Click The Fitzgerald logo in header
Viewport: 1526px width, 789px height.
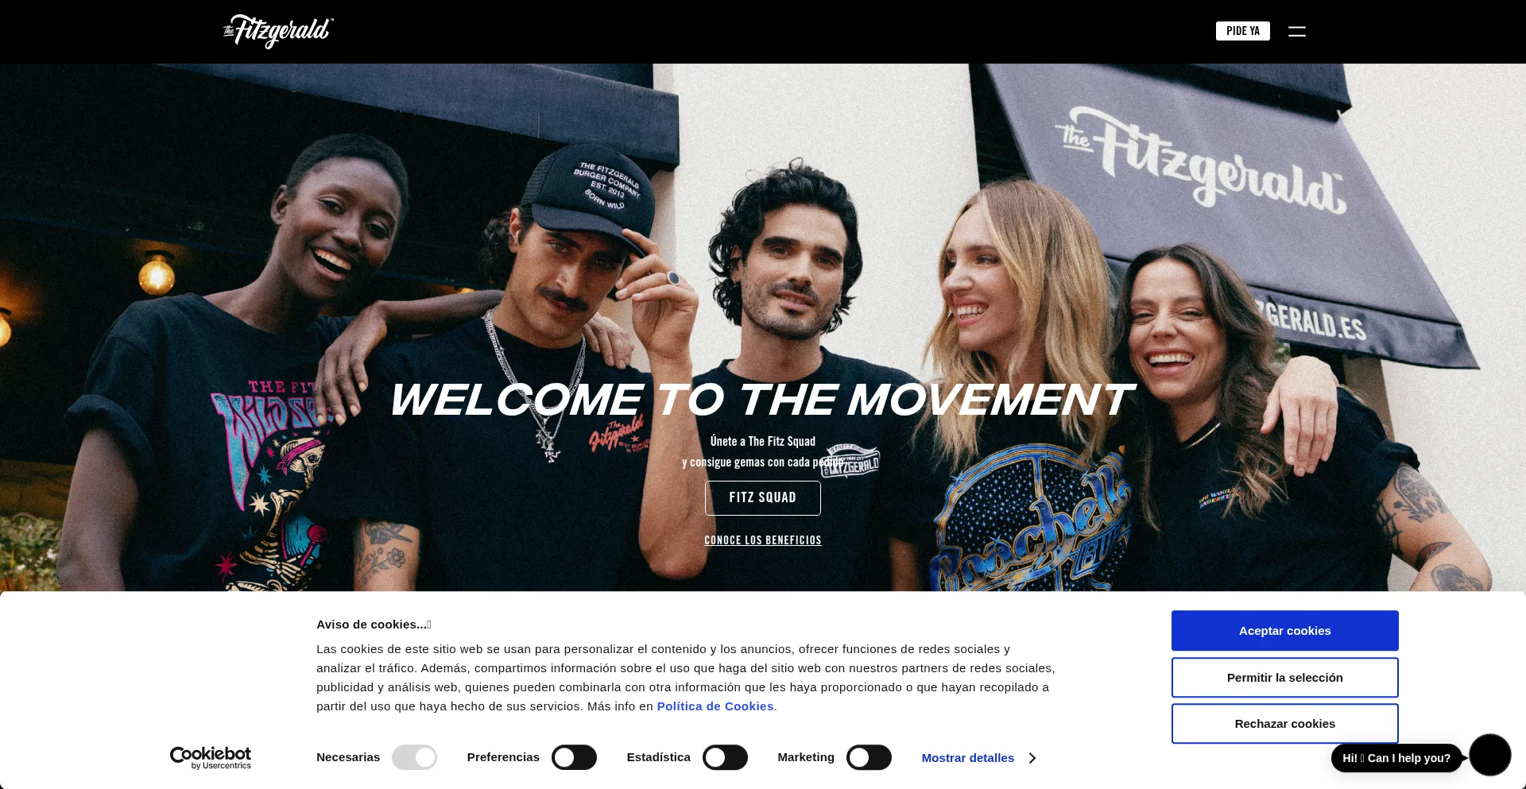[278, 32]
